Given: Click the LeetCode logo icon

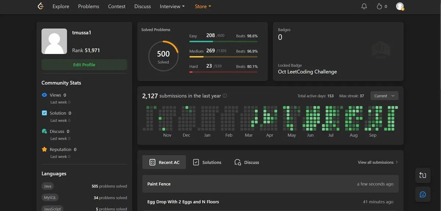Looking at the screenshot, I should tap(40, 6).
